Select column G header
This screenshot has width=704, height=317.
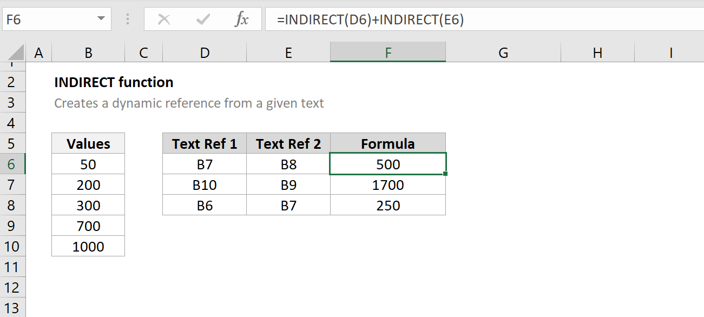pyautogui.click(x=503, y=52)
